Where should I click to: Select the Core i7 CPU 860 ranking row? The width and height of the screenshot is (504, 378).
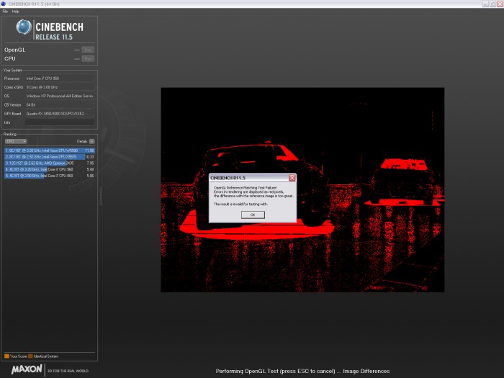coord(50,176)
